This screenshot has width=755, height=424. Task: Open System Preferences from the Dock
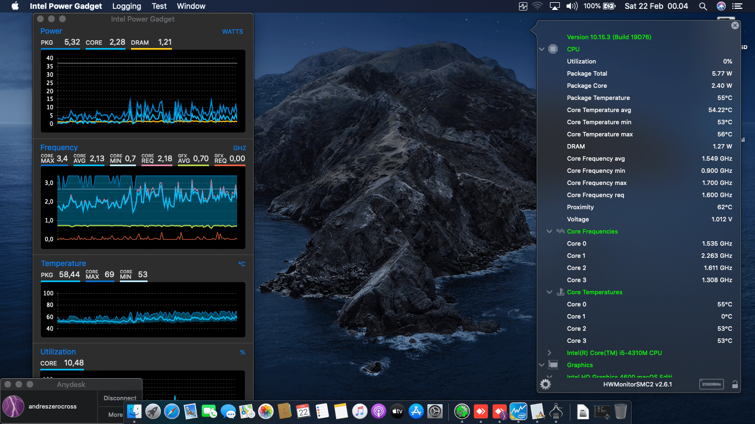[x=435, y=411]
